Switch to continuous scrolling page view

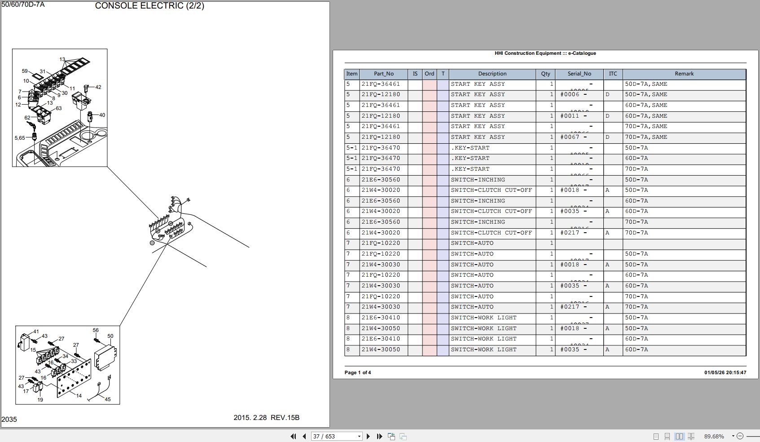(x=668, y=436)
